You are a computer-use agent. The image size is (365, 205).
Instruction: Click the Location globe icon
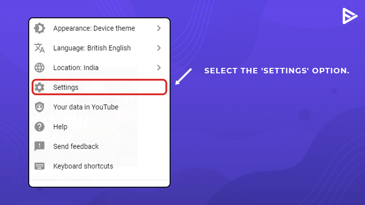point(39,67)
